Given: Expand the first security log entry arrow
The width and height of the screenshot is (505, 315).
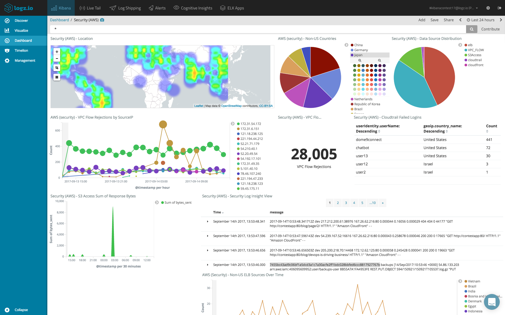Looking at the screenshot, I should [208, 221].
